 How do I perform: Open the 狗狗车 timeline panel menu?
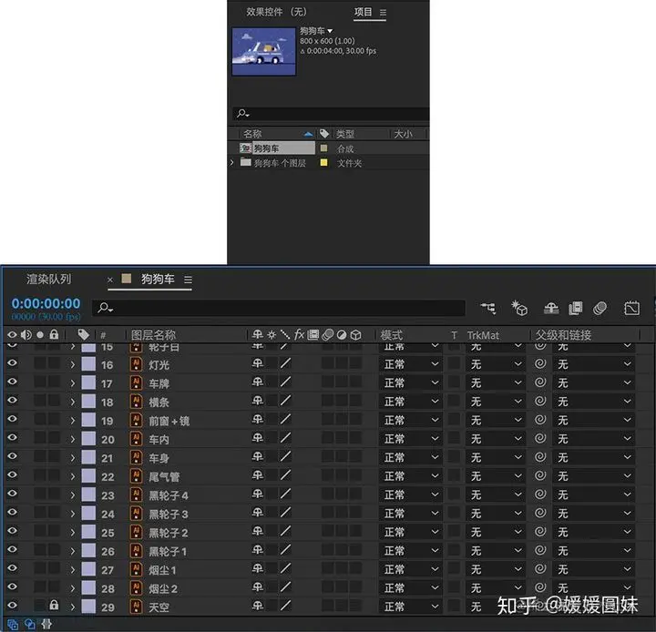pyautogui.click(x=188, y=280)
